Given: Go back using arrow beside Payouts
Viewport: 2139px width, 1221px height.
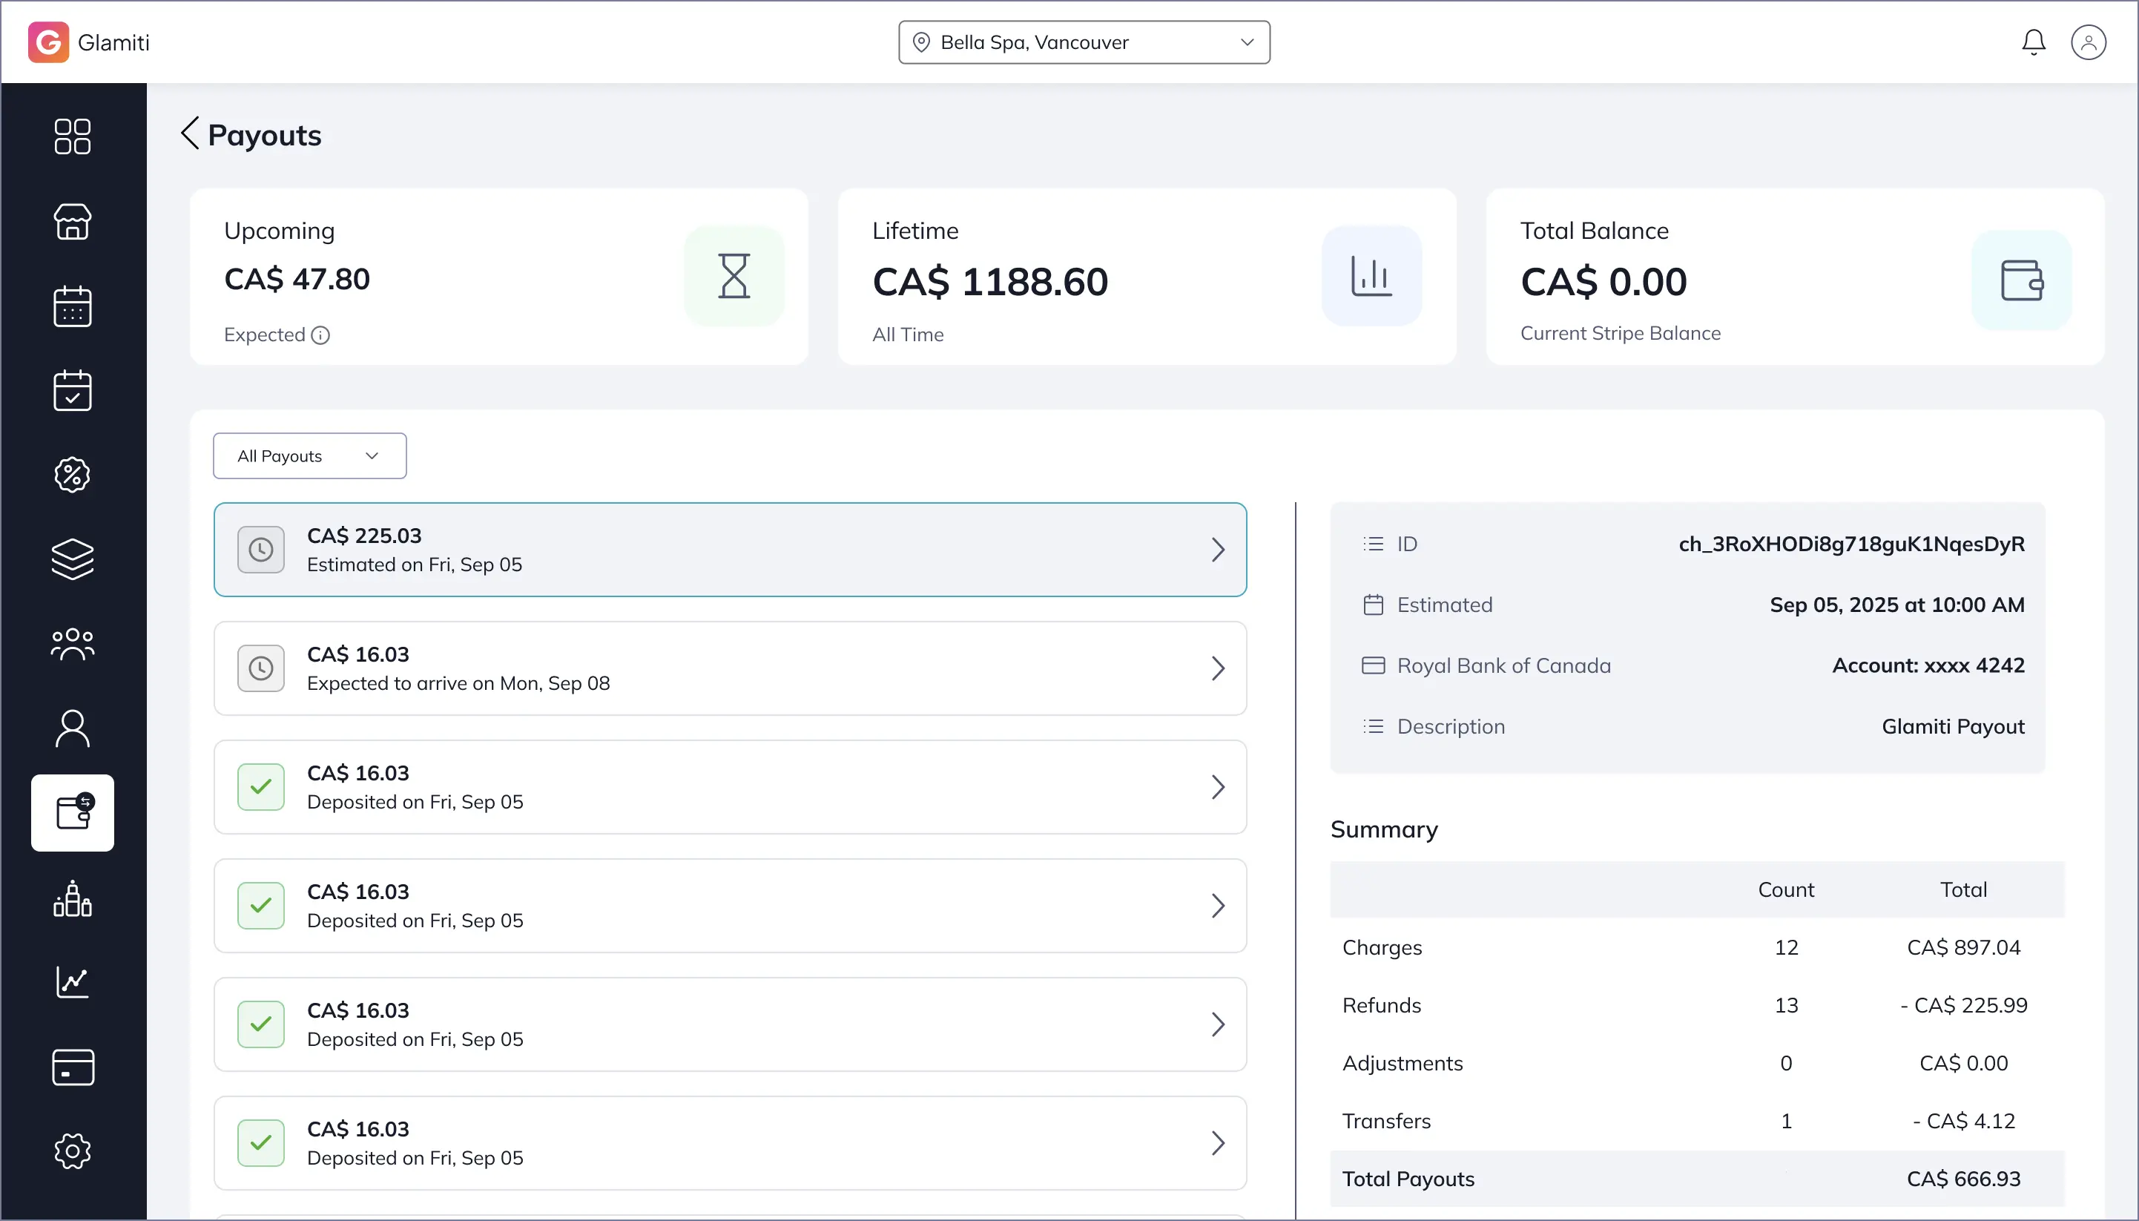Looking at the screenshot, I should (x=191, y=134).
